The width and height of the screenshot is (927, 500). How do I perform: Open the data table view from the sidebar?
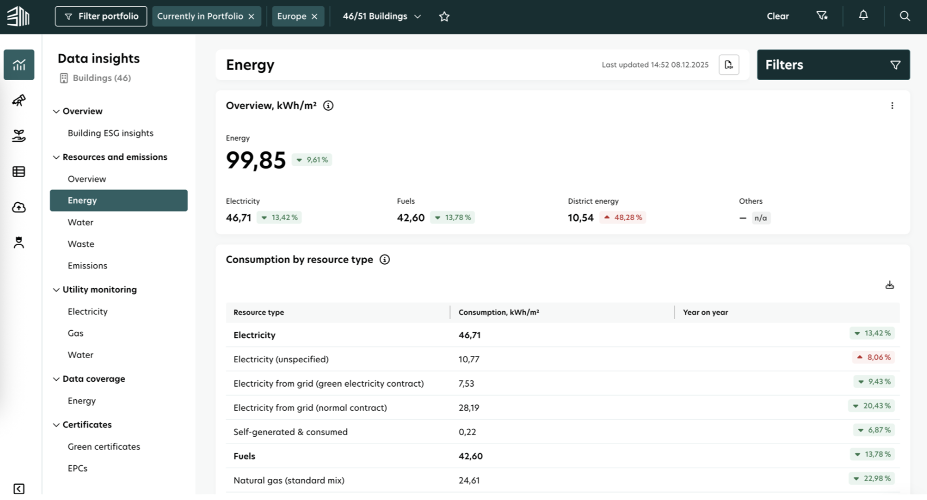coord(18,171)
